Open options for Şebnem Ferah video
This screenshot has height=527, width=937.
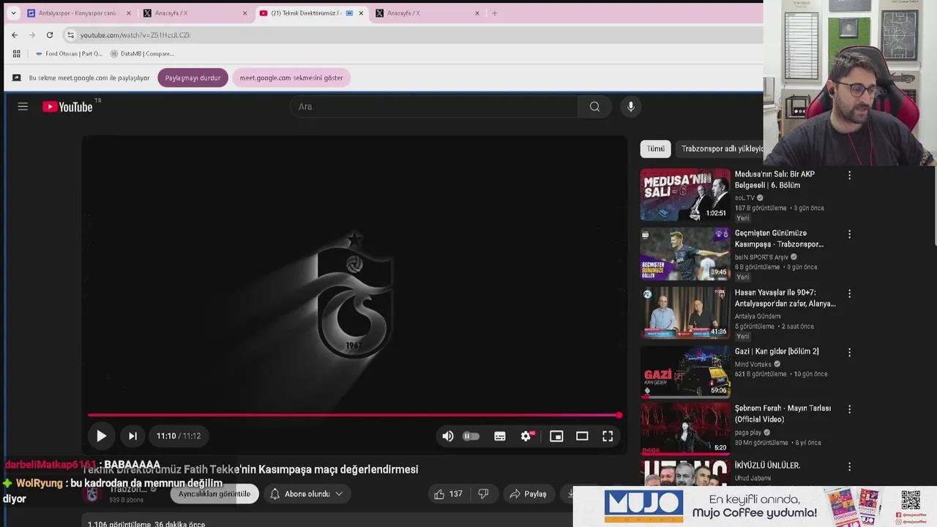click(849, 409)
